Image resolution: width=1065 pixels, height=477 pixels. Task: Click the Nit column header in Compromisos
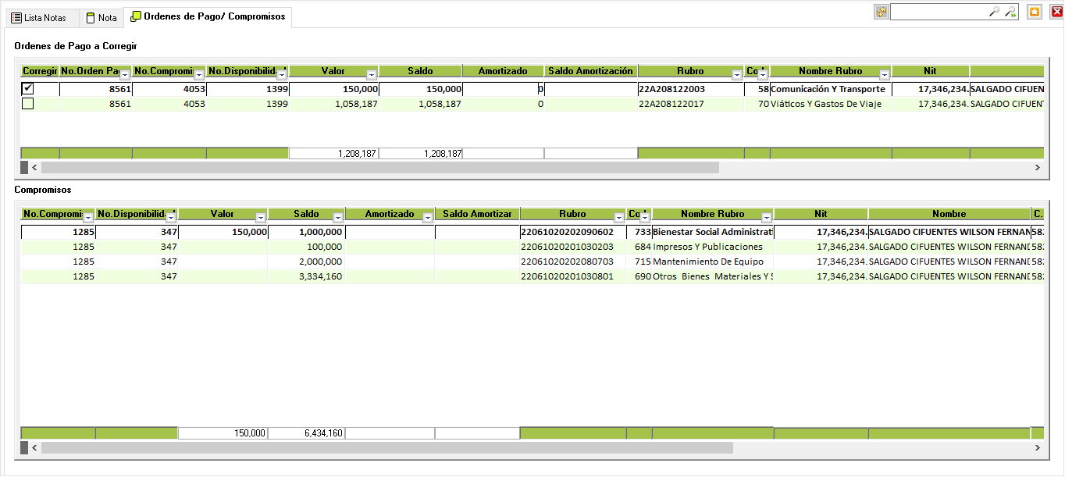tap(820, 214)
